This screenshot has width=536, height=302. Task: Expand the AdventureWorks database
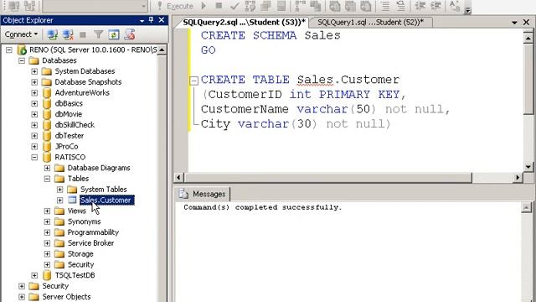[x=34, y=93]
